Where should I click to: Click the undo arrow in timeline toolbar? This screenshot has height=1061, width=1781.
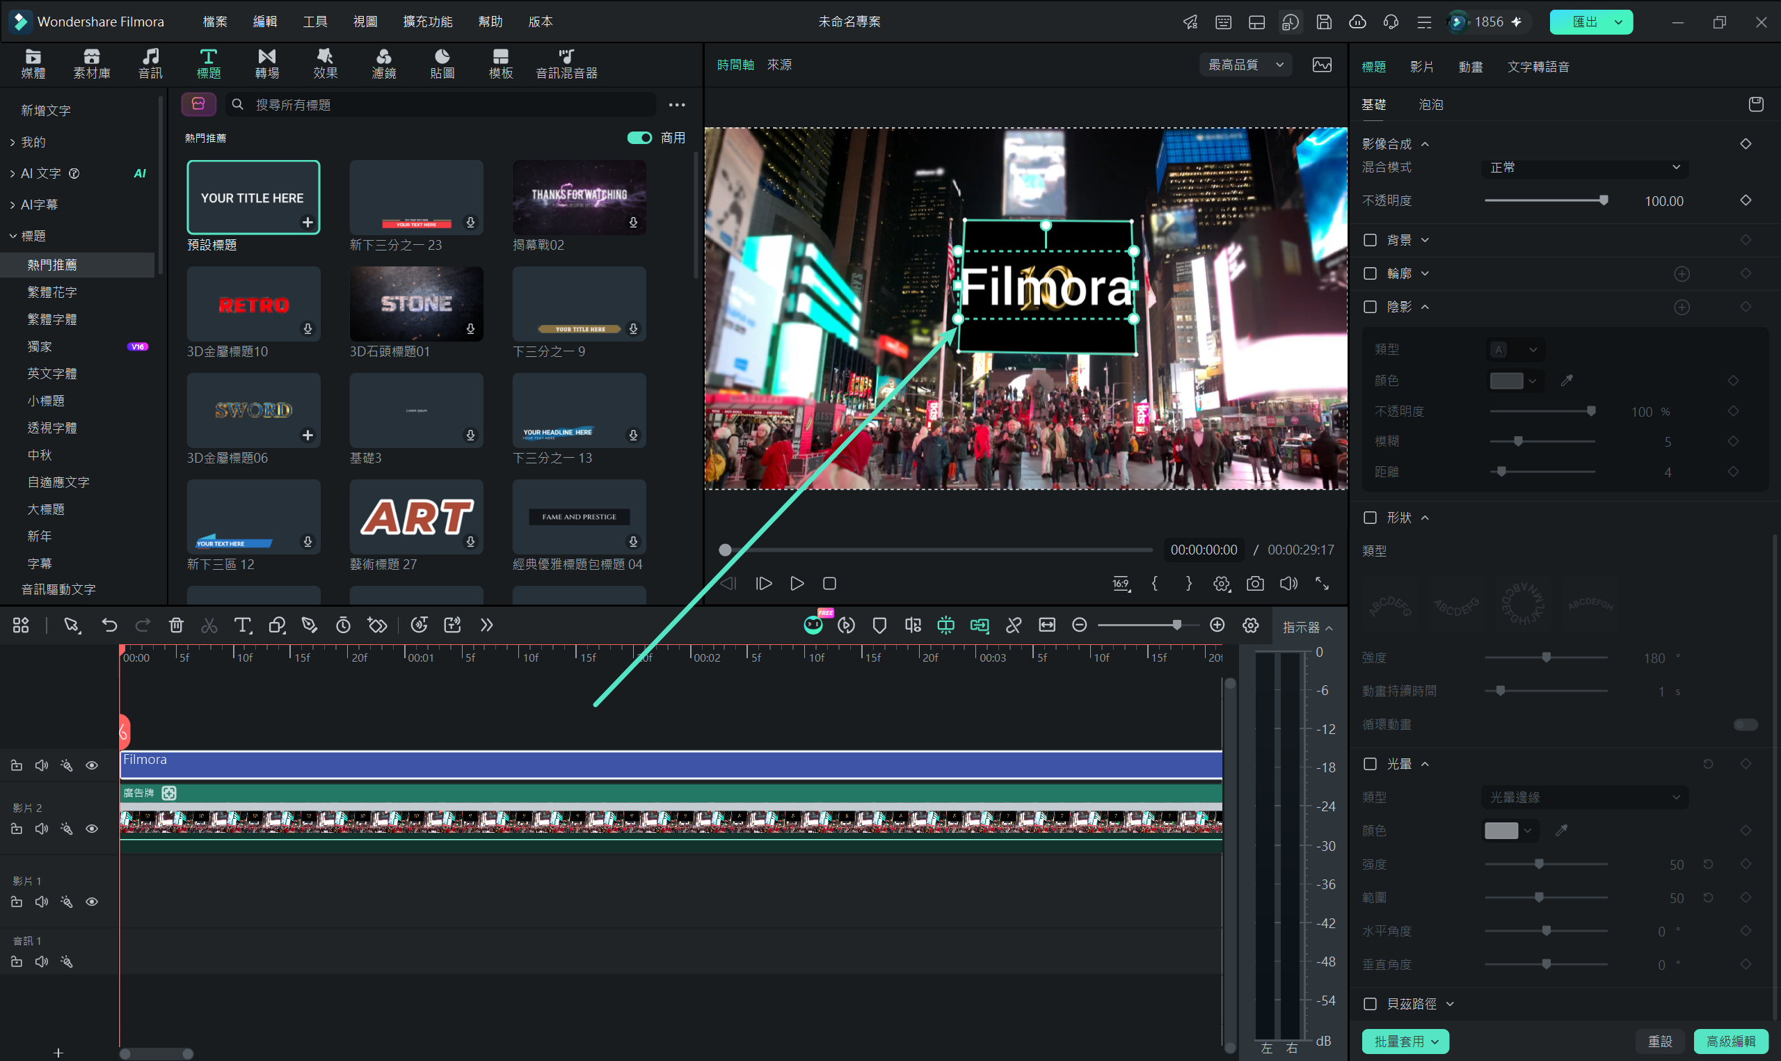[x=109, y=625]
